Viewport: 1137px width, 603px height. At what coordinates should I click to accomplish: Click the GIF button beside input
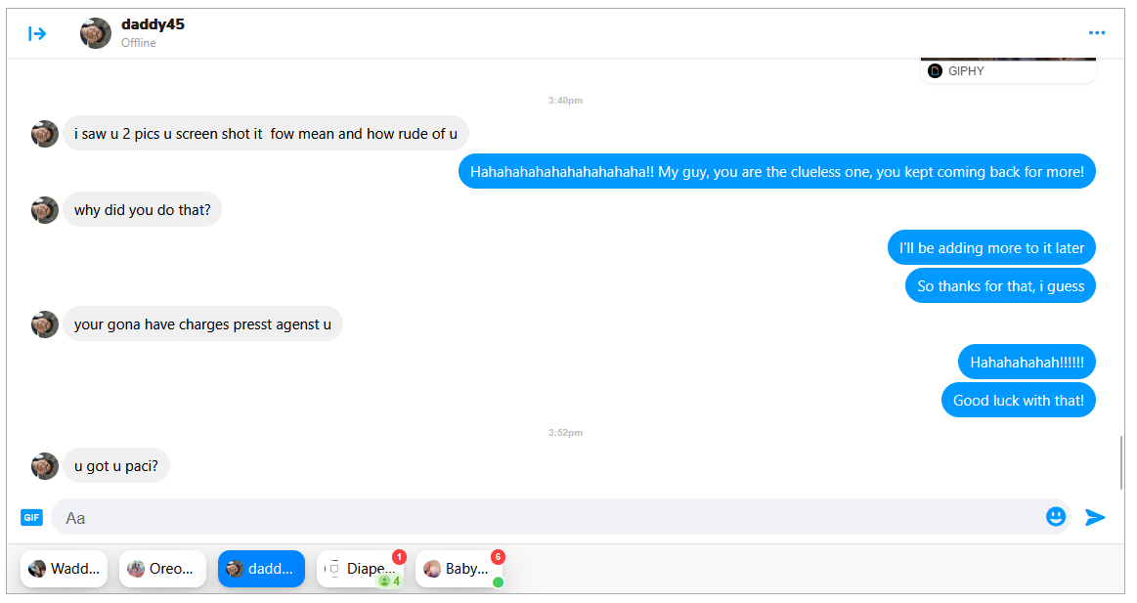pyautogui.click(x=31, y=517)
